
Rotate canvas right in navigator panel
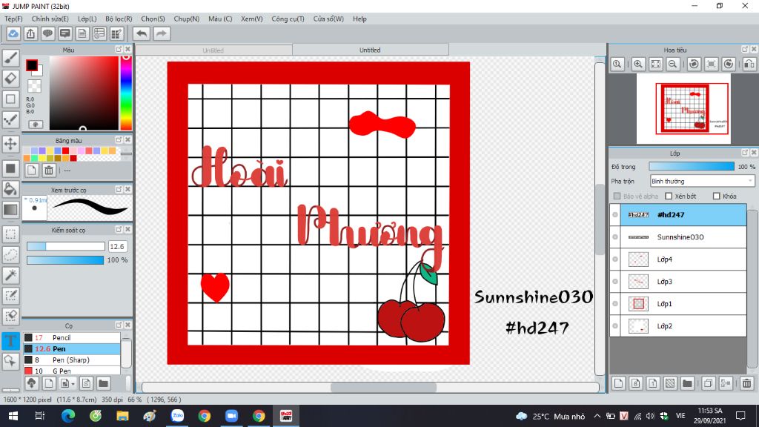(729, 64)
